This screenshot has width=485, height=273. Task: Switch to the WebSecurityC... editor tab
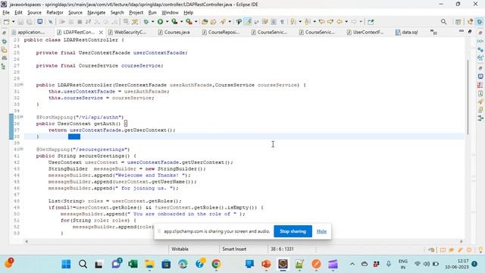click(127, 32)
